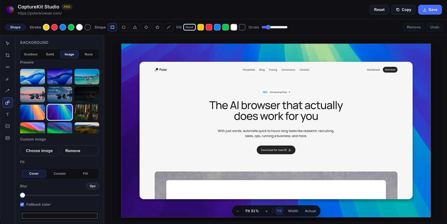Set image fit to Fill

tap(85, 173)
